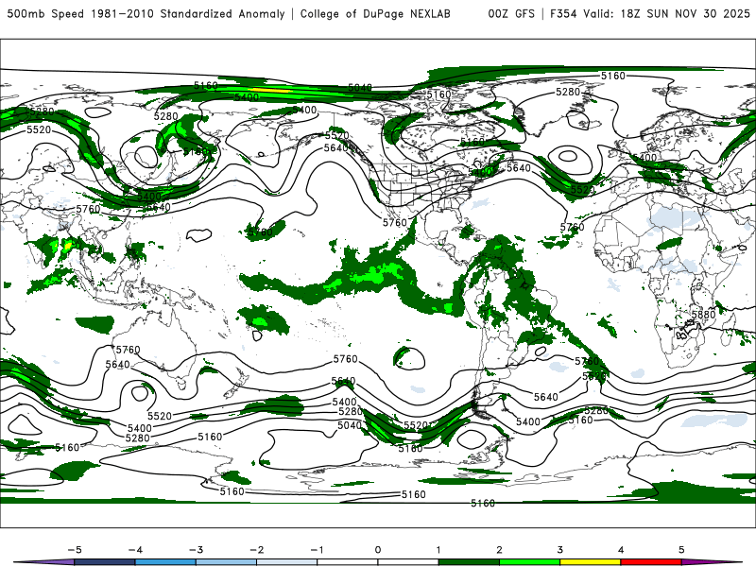Viewport: 756px width, 567px height.
Task: Click the "-3" colorbar tick label
Action: [196, 550]
